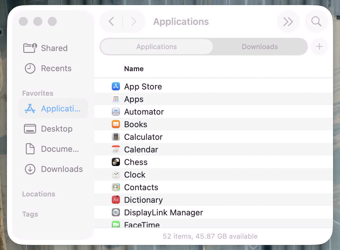Click the Applications window title
The width and height of the screenshot is (340, 250).
point(181,22)
